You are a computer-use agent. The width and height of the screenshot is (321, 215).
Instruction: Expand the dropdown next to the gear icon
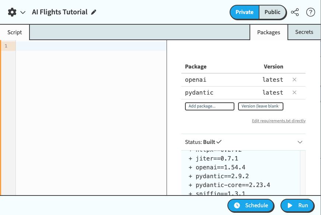pos(23,12)
